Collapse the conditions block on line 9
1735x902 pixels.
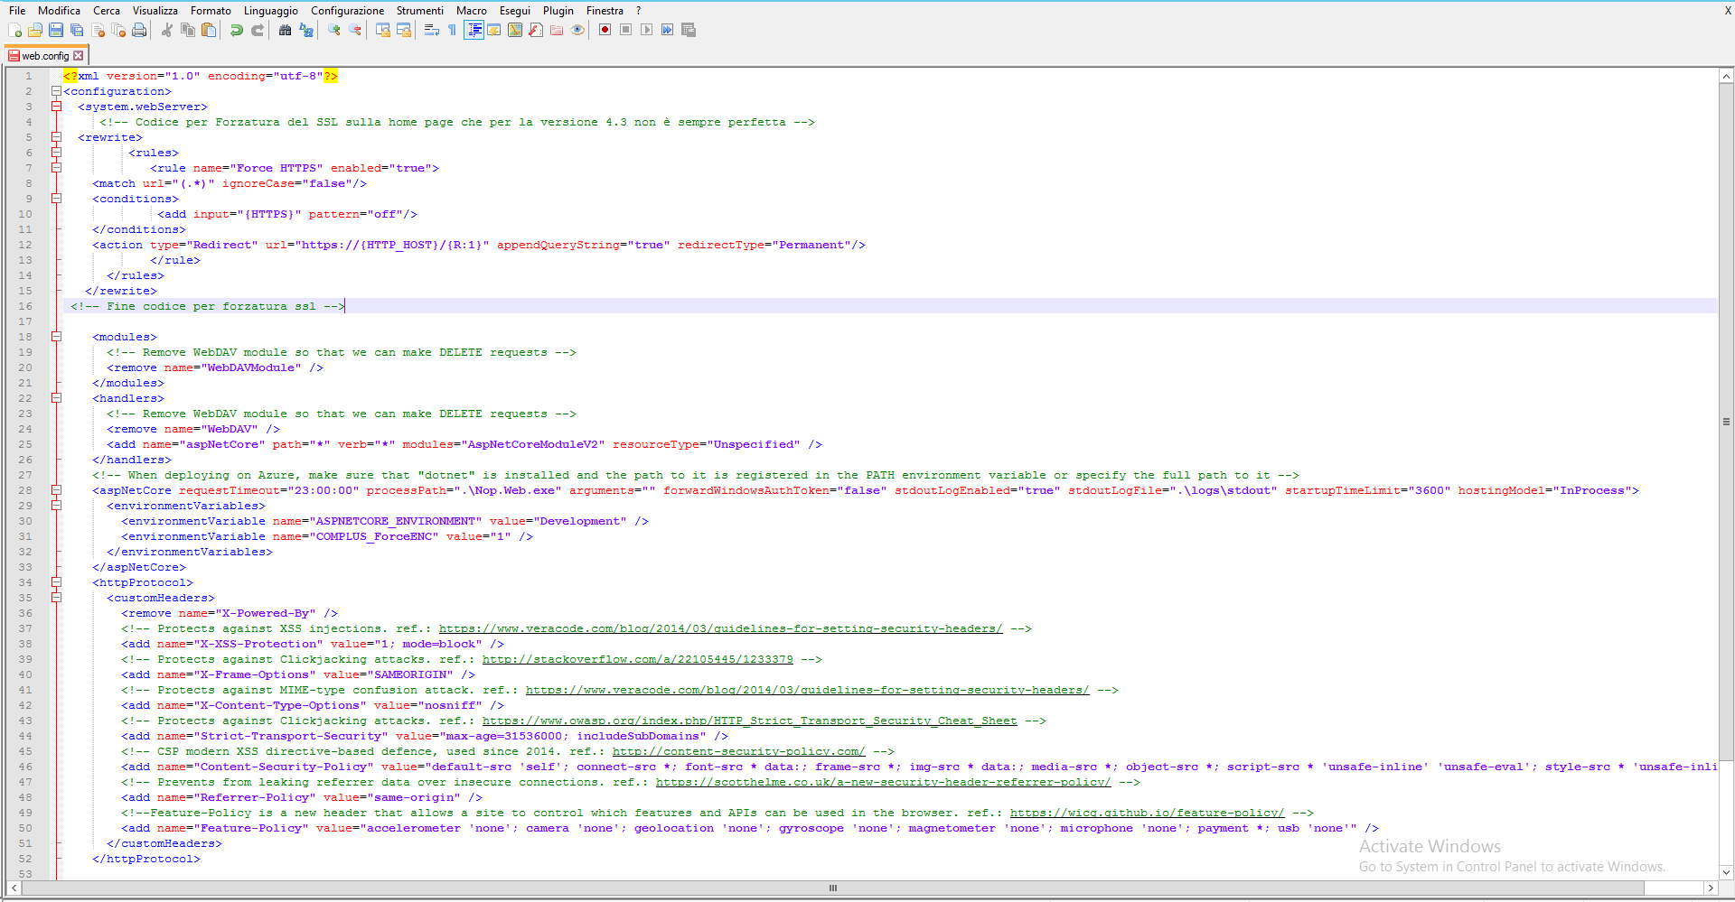point(56,199)
